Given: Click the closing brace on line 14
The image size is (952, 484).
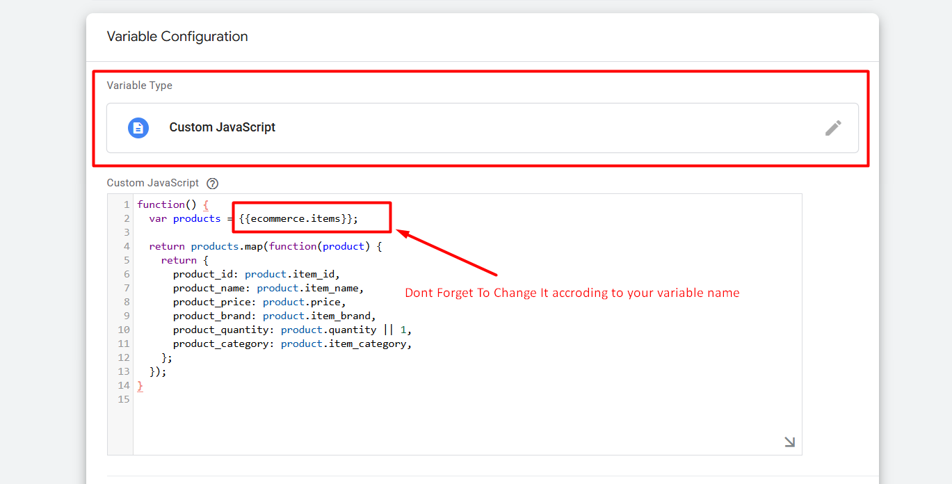Looking at the screenshot, I should pos(140,385).
